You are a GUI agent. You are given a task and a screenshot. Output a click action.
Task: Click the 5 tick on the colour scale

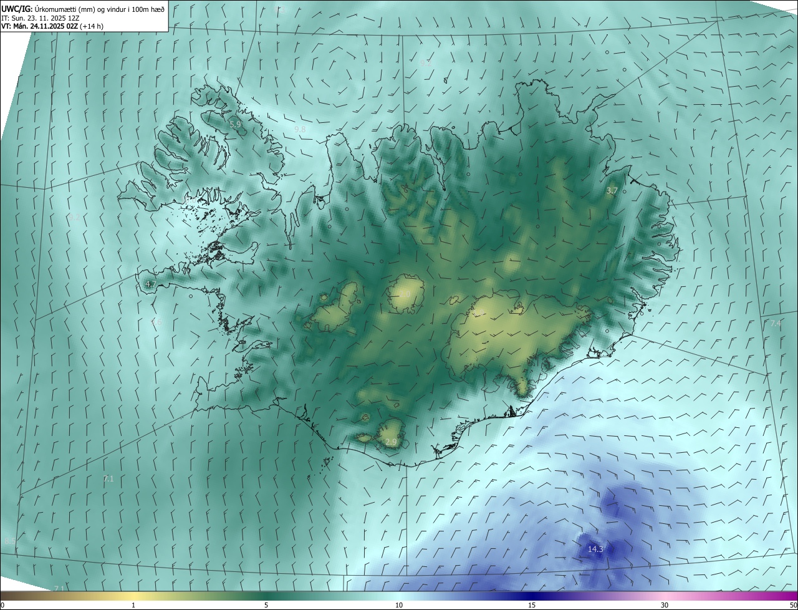coord(266,606)
